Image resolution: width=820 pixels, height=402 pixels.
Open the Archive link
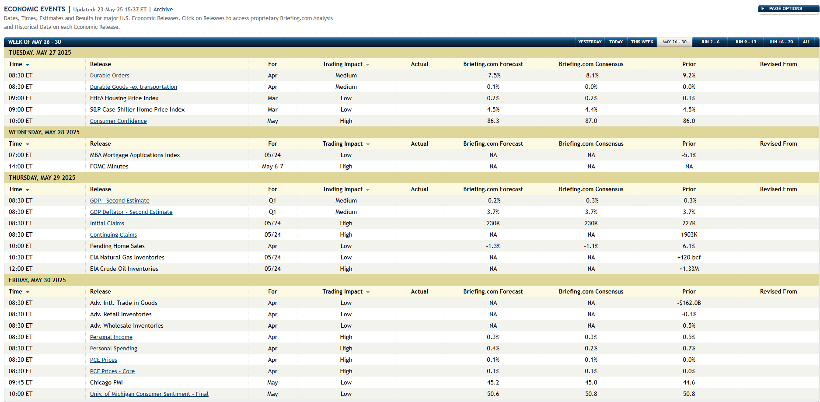coord(163,10)
